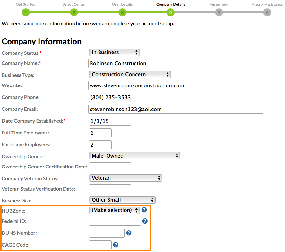Change the Company Veteran Status selection
This screenshot has height=252, width=285.
tap(125, 178)
